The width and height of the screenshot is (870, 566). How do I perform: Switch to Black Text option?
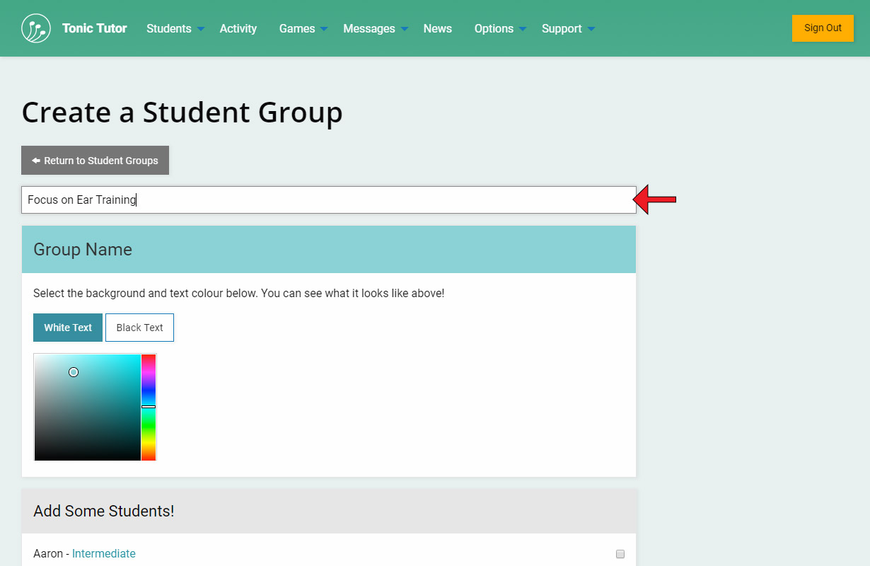pos(139,328)
